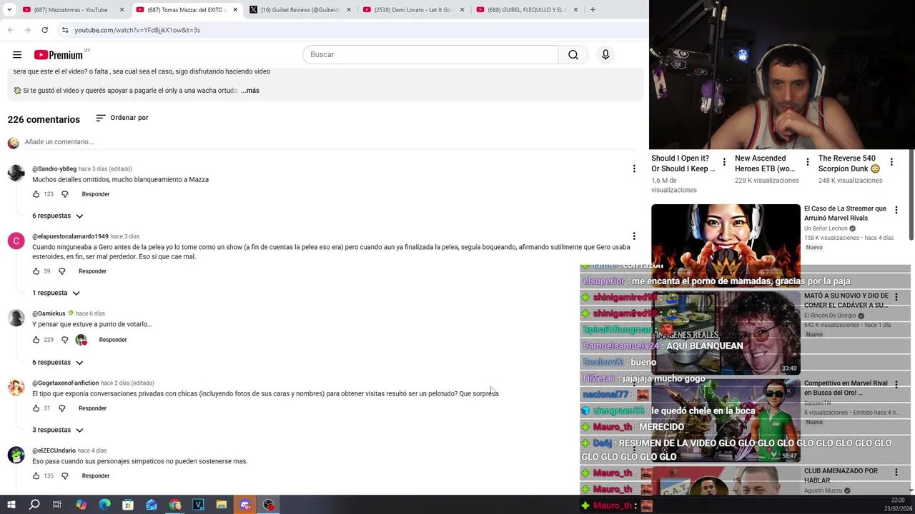Reply to the @Sandro-yb8eg comment

[96, 194]
